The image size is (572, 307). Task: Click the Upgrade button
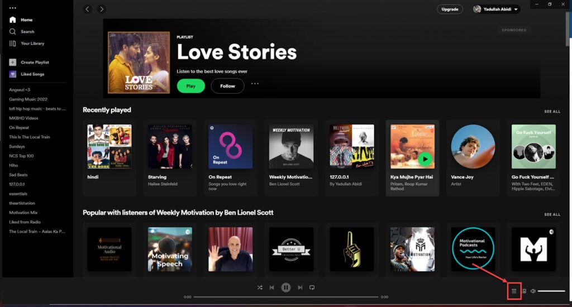(x=450, y=9)
